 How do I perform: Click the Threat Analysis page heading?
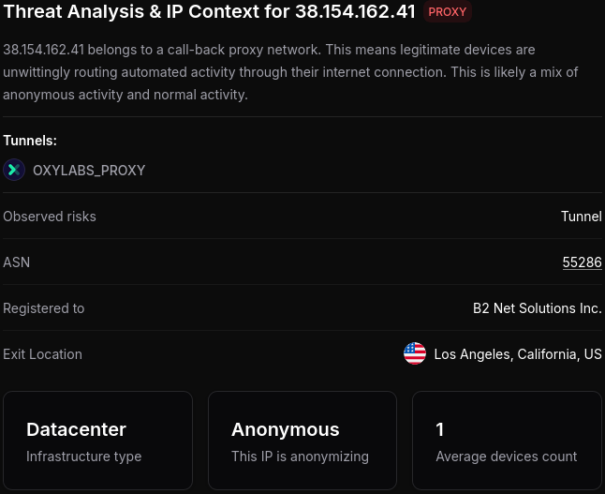coord(210,12)
